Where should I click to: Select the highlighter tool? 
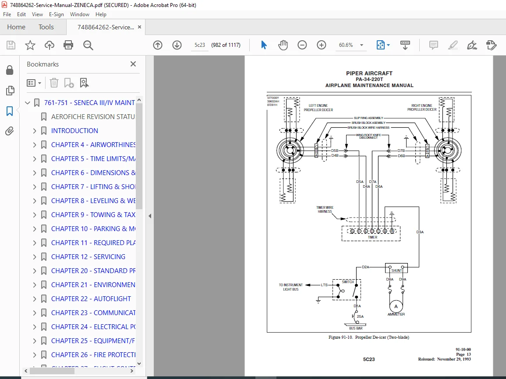coord(453,45)
